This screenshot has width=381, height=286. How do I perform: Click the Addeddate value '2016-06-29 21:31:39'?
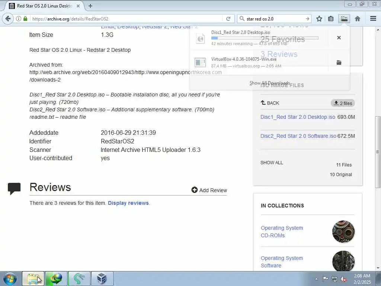[128, 133]
